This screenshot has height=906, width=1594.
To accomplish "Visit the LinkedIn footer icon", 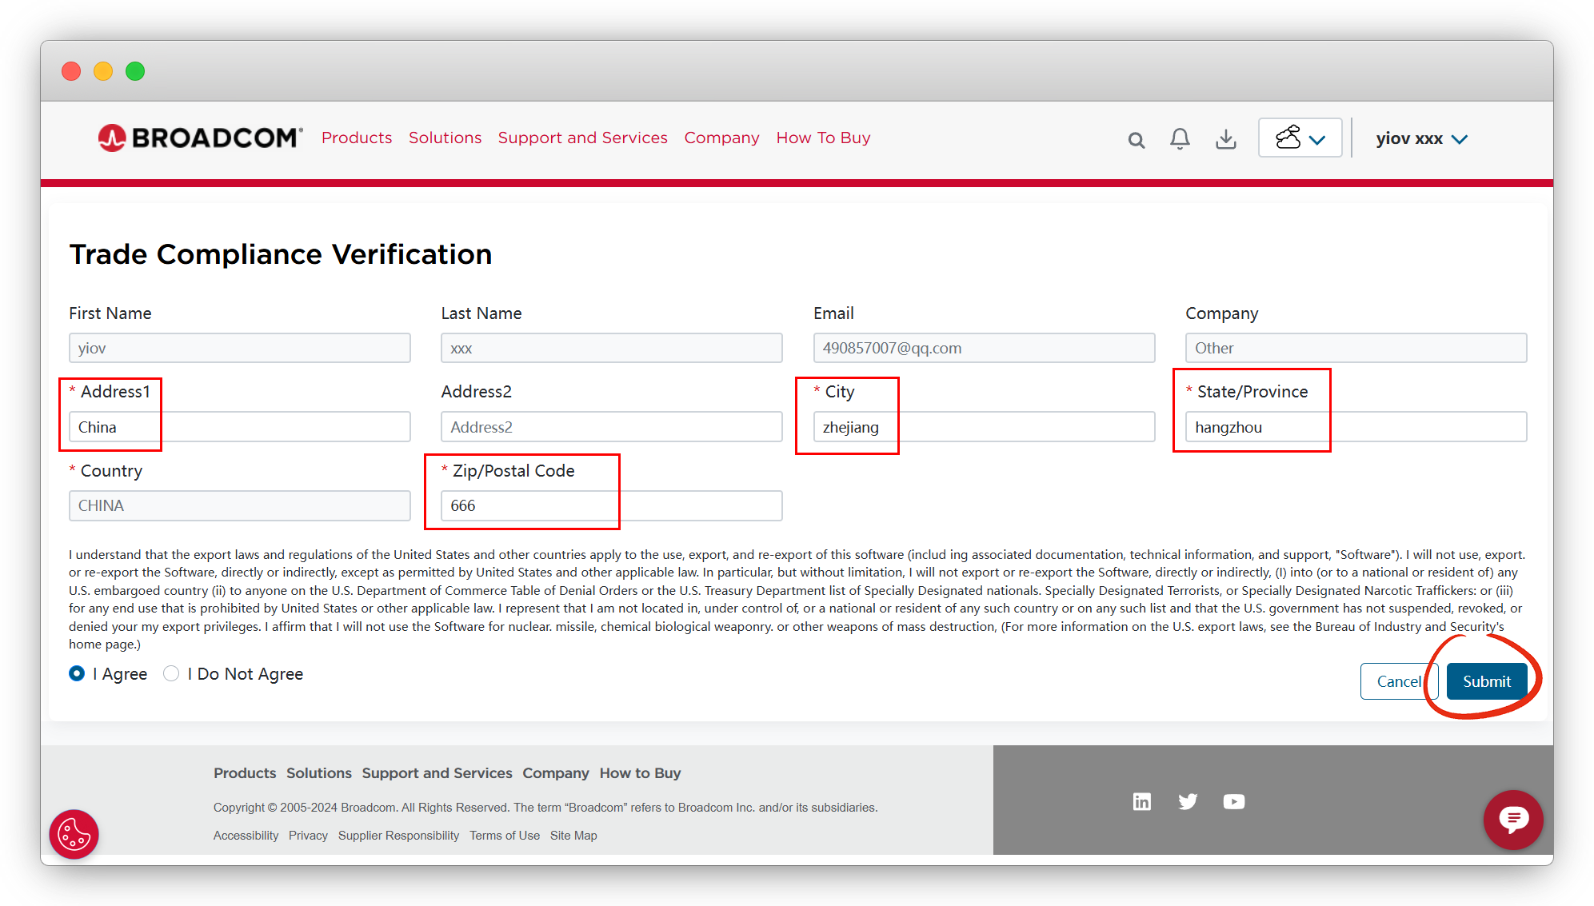I will coord(1142,801).
